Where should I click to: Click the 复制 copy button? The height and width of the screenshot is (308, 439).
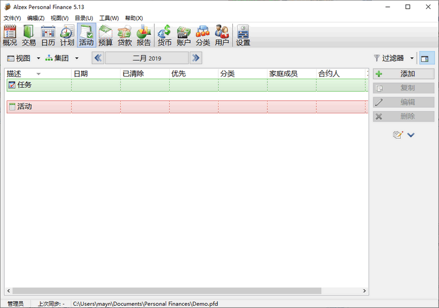[x=403, y=88]
